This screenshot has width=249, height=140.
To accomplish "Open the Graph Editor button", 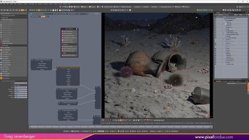I will [75, 131].
